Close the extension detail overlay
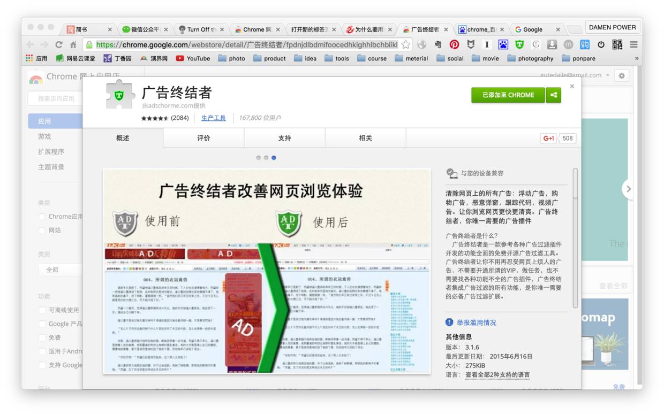The height and width of the screenshot is (415, 664). [572, 86]
